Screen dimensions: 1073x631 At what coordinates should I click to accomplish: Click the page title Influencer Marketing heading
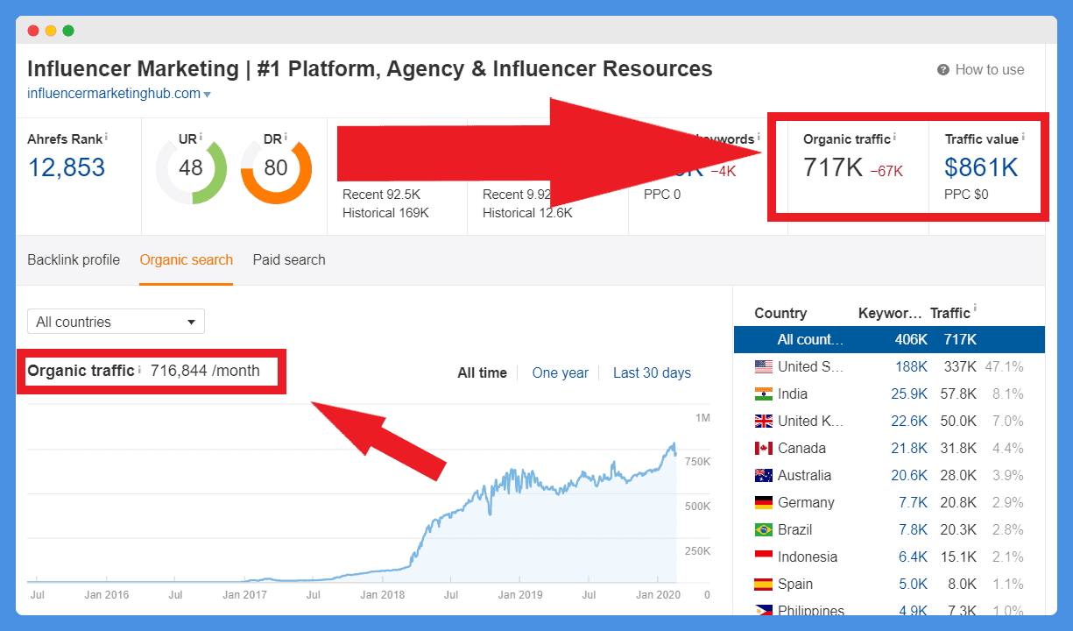coord(370,68)
